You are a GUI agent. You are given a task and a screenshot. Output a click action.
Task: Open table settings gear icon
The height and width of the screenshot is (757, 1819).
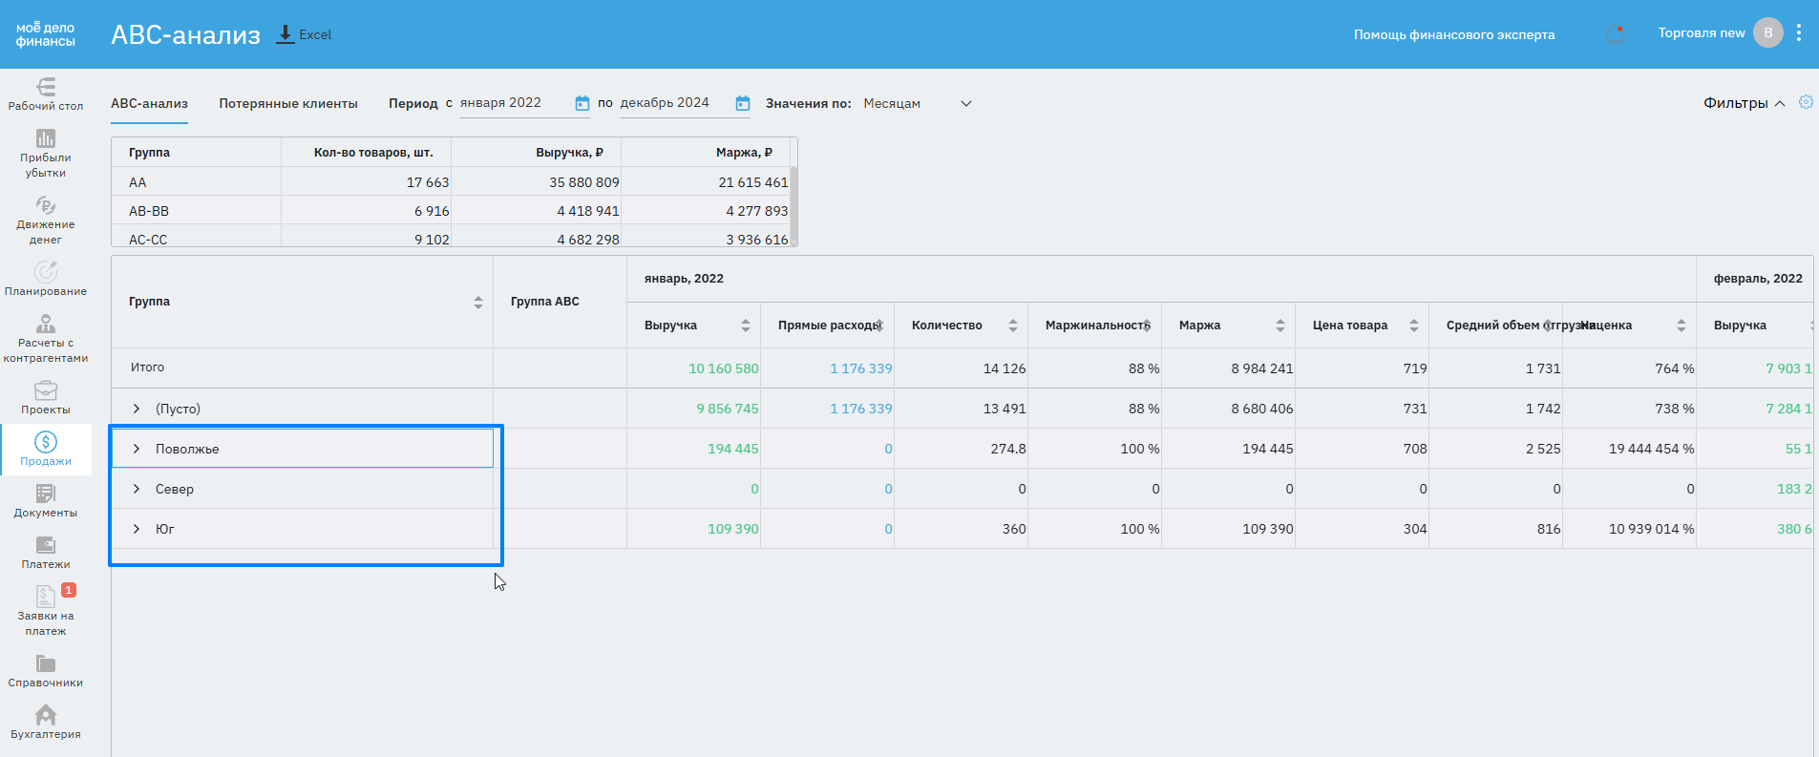pyautogui.click(x=1805, y=102)
